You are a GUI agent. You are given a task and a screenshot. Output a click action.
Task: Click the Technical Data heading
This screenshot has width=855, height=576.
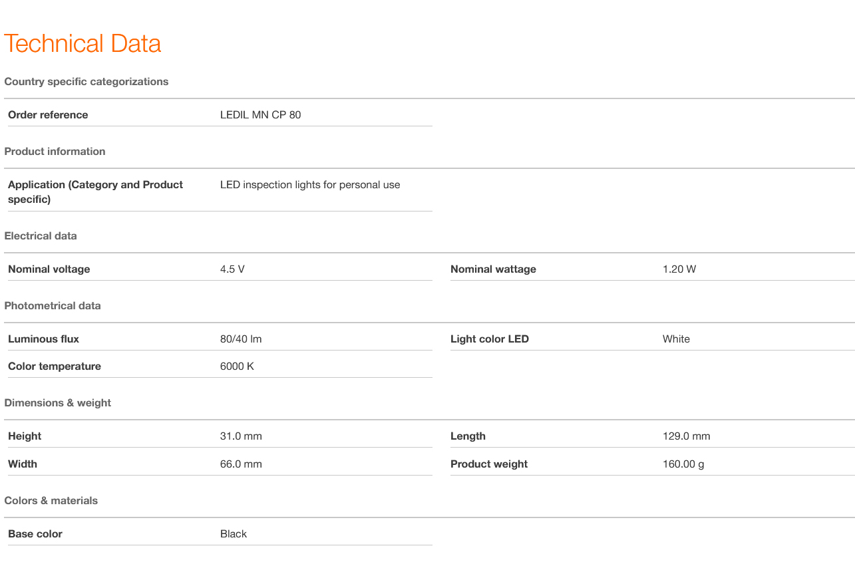tap(83, 44)
